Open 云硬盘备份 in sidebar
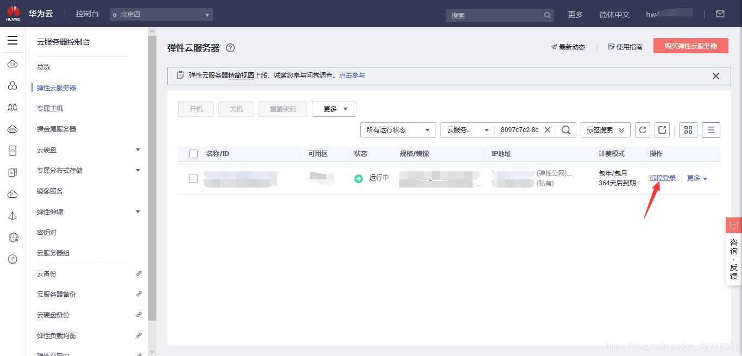The height and width of the screenshot is (356, 742). [53, 315]
